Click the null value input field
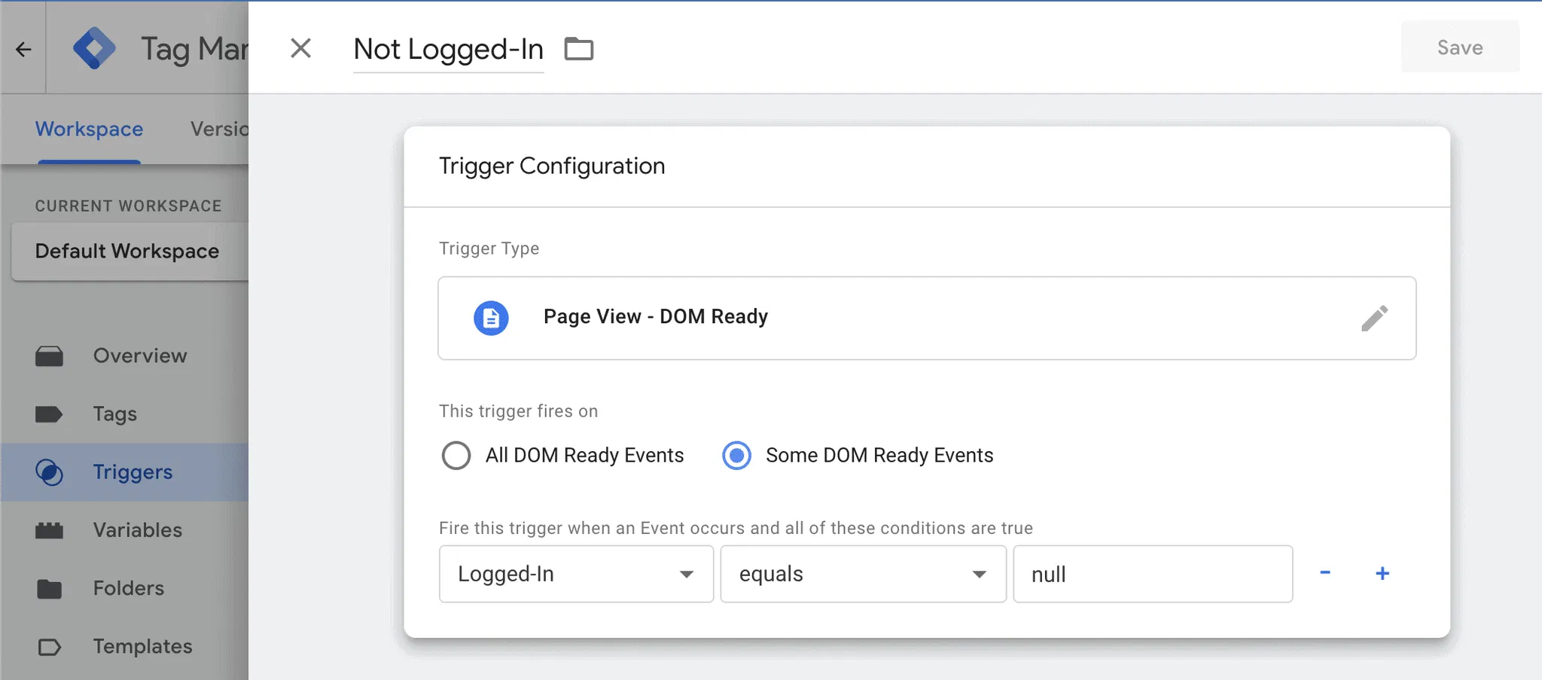 [x=1152, y=574]
